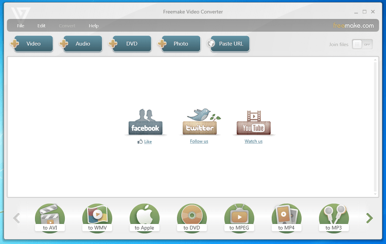
Task: Choose the to DVD output format
Action: [x=192, y=218]
